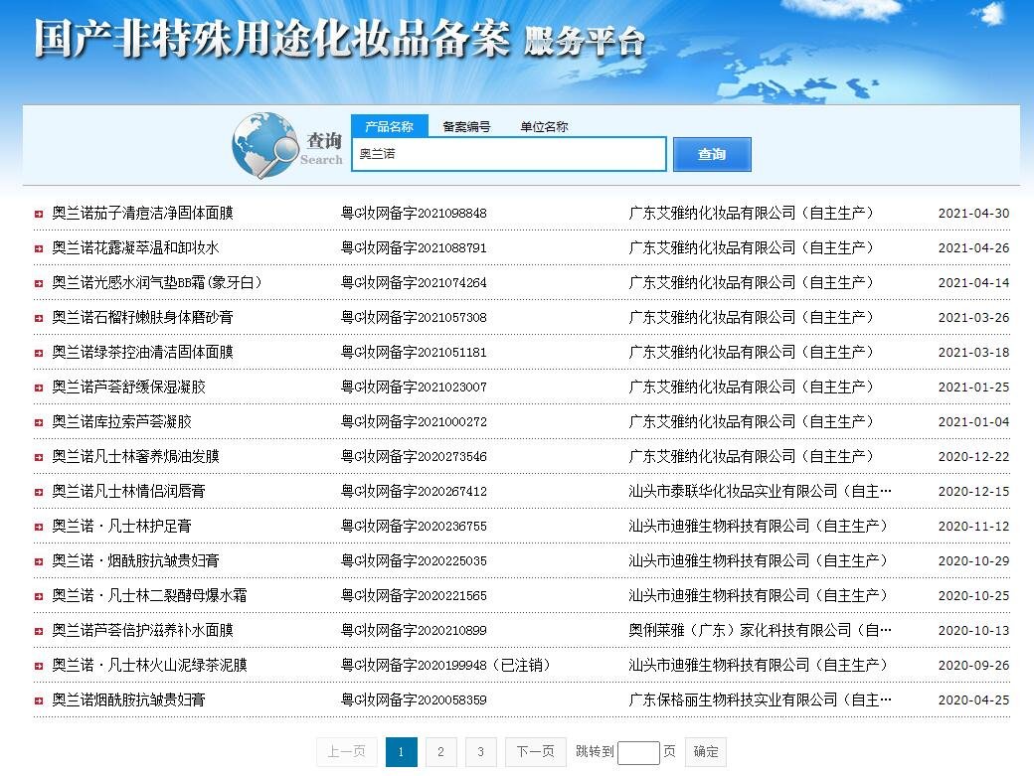Switch to the 备案编号 search tab
The height and width of the screenshot is (776, 1034).
point(466,126)
